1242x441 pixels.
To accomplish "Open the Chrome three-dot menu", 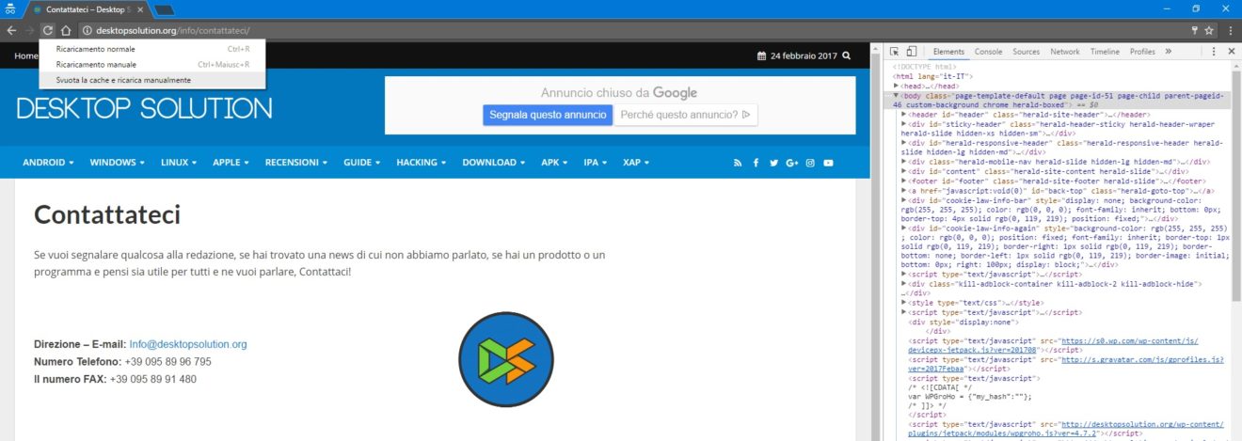I will coord(1230,30).
